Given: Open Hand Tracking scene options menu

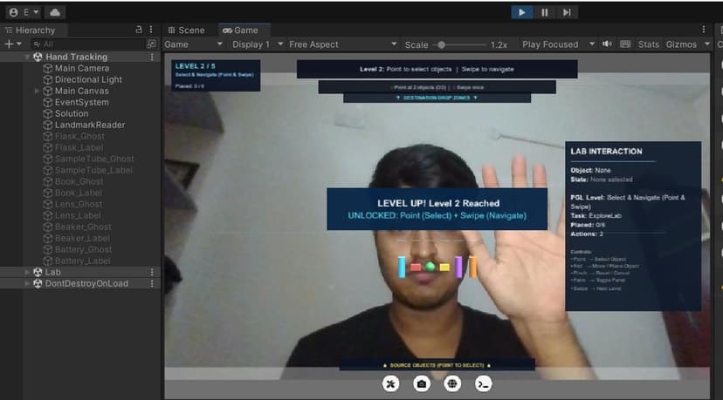Looking at the screenshot, I should (152, 57).
